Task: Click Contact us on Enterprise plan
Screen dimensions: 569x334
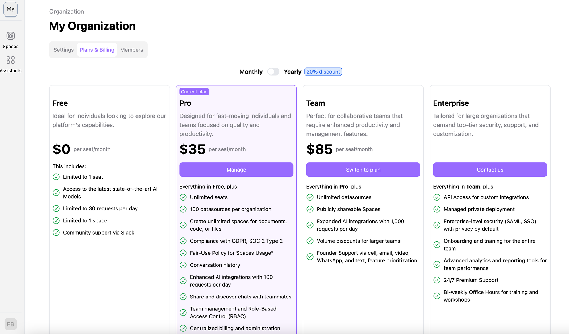Action: [x=490, y=170]
